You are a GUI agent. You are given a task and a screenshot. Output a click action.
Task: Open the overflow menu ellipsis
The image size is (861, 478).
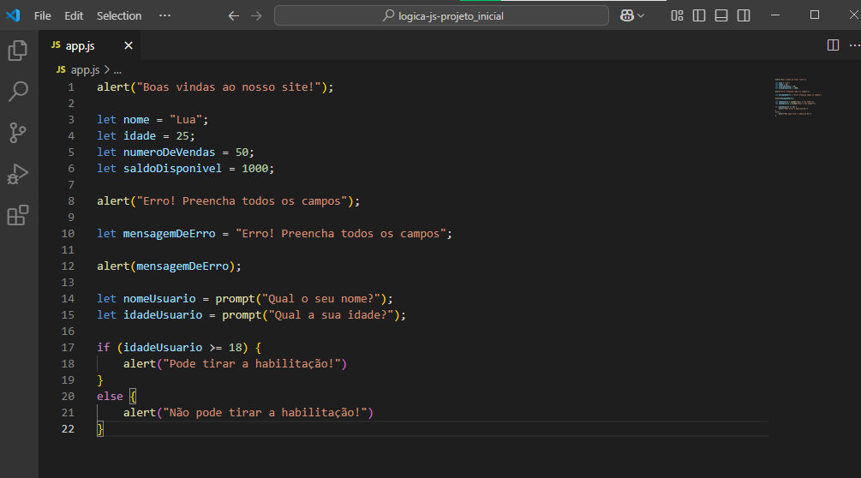[x=164, y=15]
